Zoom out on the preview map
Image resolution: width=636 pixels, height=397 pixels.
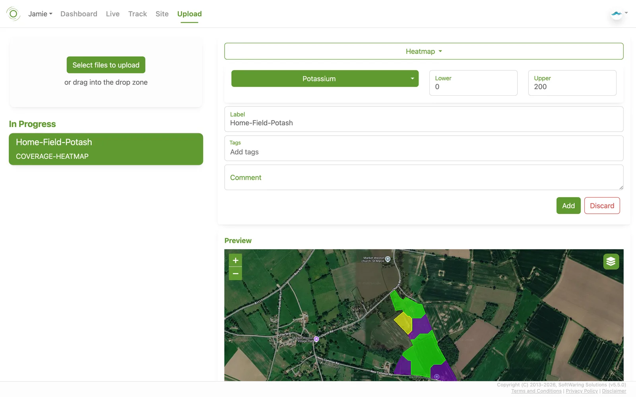235,274
